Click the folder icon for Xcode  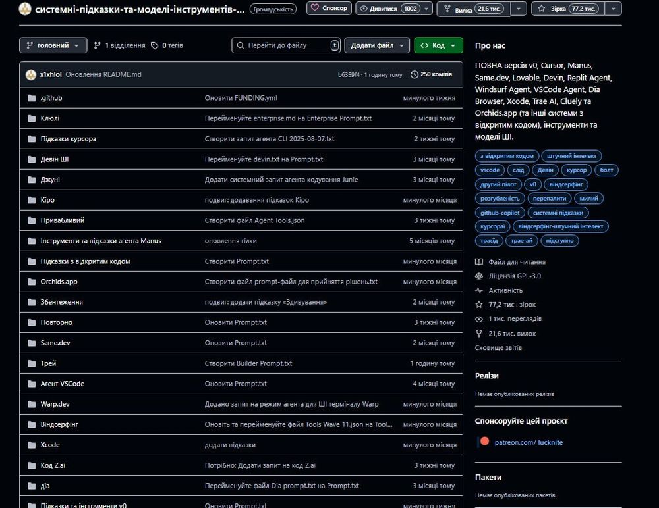[x=32, y=445]
